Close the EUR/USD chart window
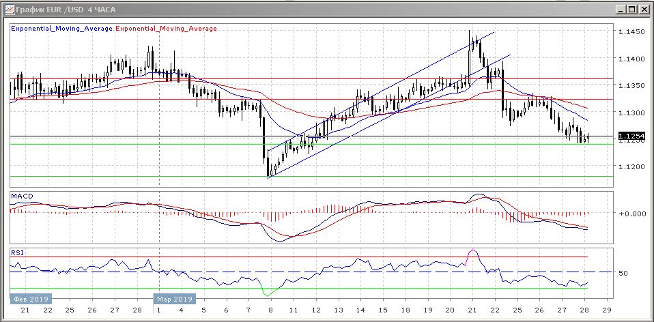 click(x=642, y=9)
